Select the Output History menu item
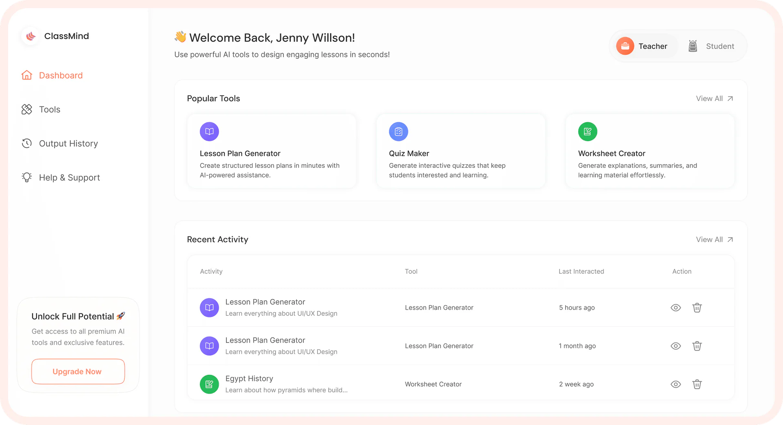Screen dimensions: 783x425 point(68,143)
